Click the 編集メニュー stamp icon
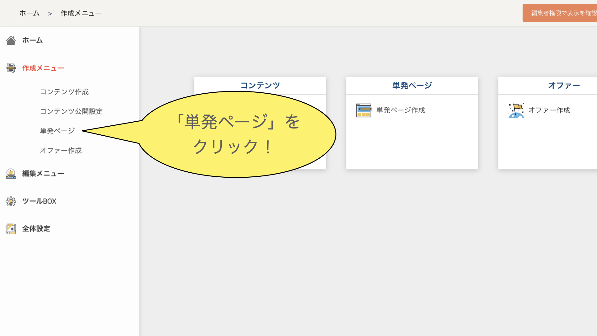 coord(11,174)
